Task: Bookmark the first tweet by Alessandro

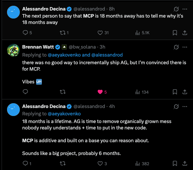Action: (x=175, y=32)
